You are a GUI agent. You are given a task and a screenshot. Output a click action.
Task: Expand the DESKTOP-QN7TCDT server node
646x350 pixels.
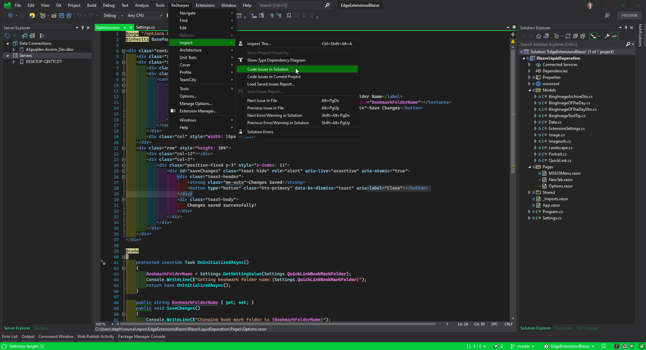coord(14,62)
